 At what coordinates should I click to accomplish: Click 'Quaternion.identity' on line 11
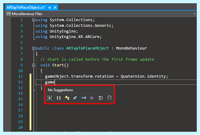pyautogui.click(x=143, y=76)
